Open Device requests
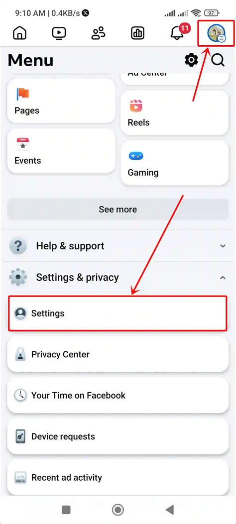This screenshot has width=236, height=524. [118, 436]
